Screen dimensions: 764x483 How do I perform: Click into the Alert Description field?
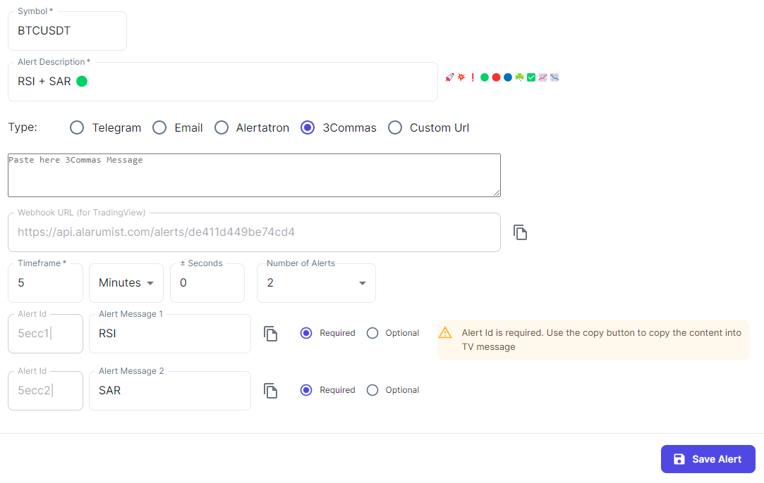tap(223, 81)
